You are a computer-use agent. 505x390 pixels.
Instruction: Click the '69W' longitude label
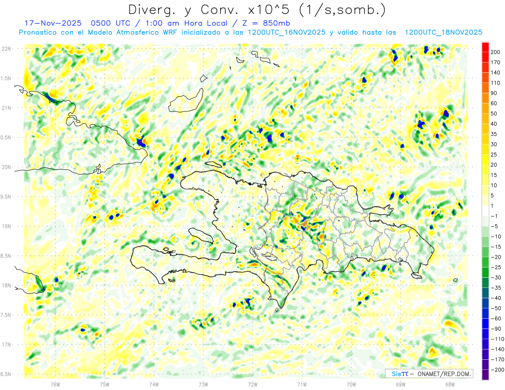[401, 385]
